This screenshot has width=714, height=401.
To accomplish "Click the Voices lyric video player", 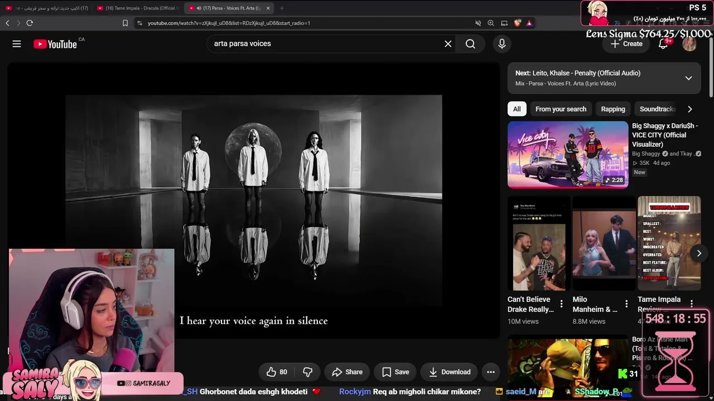I will [254, 200].
